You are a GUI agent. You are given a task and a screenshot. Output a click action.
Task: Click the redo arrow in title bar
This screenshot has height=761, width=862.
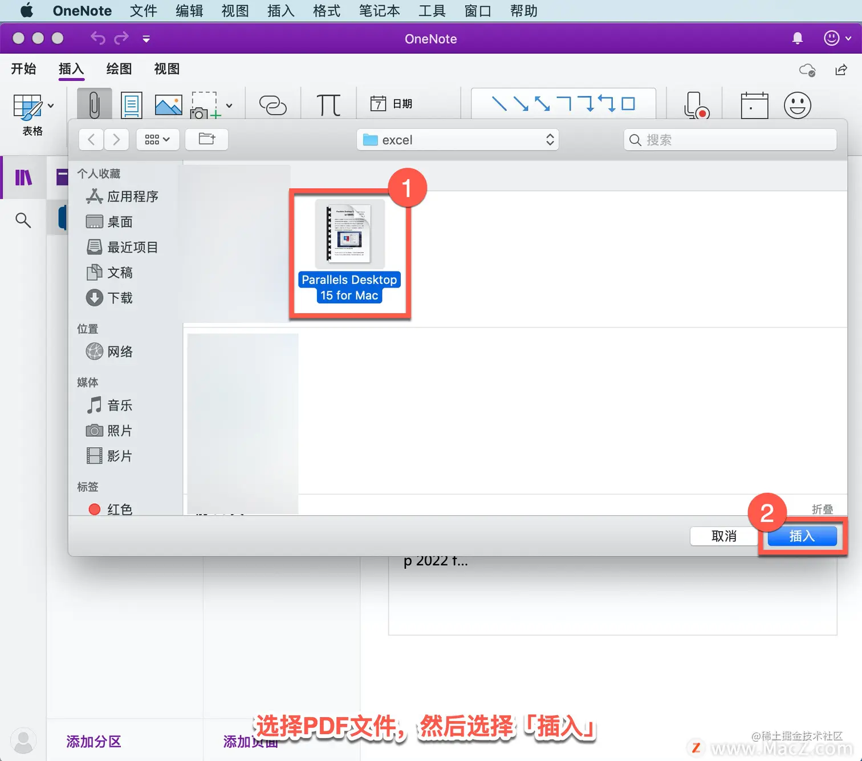(121, 38)
